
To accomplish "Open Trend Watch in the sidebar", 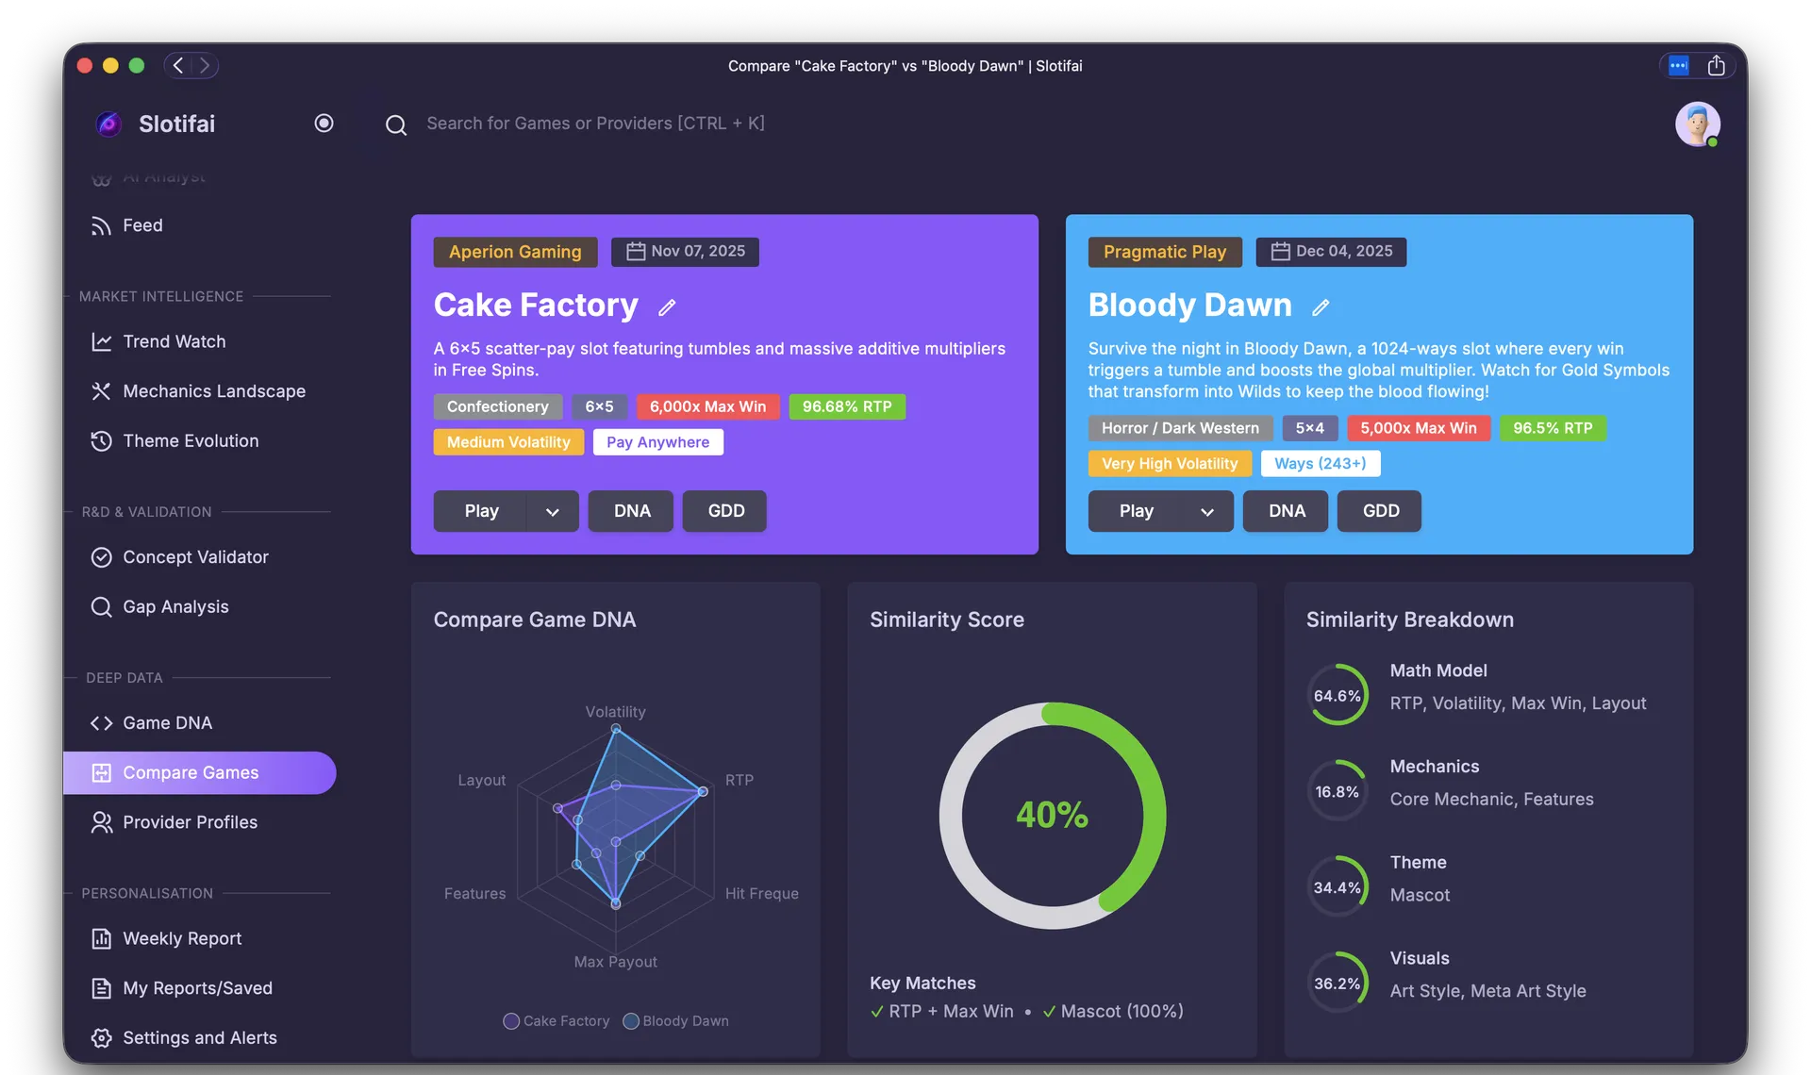I will [x=174, y=341].
